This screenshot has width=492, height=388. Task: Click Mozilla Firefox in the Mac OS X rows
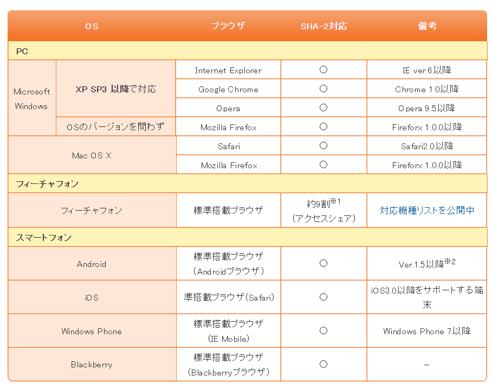[229, 165]
